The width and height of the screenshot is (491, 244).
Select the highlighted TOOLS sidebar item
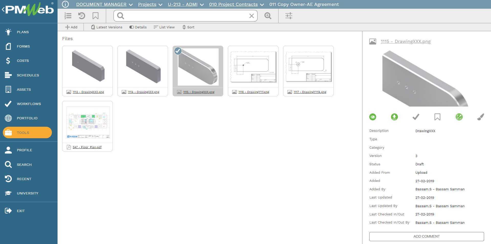coord(27,133)
